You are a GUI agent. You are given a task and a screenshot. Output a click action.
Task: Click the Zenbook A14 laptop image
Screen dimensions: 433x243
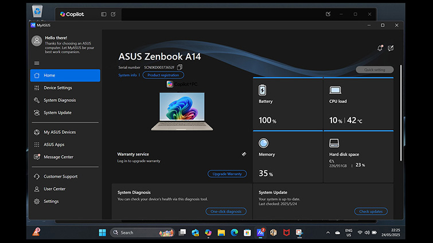182,111
